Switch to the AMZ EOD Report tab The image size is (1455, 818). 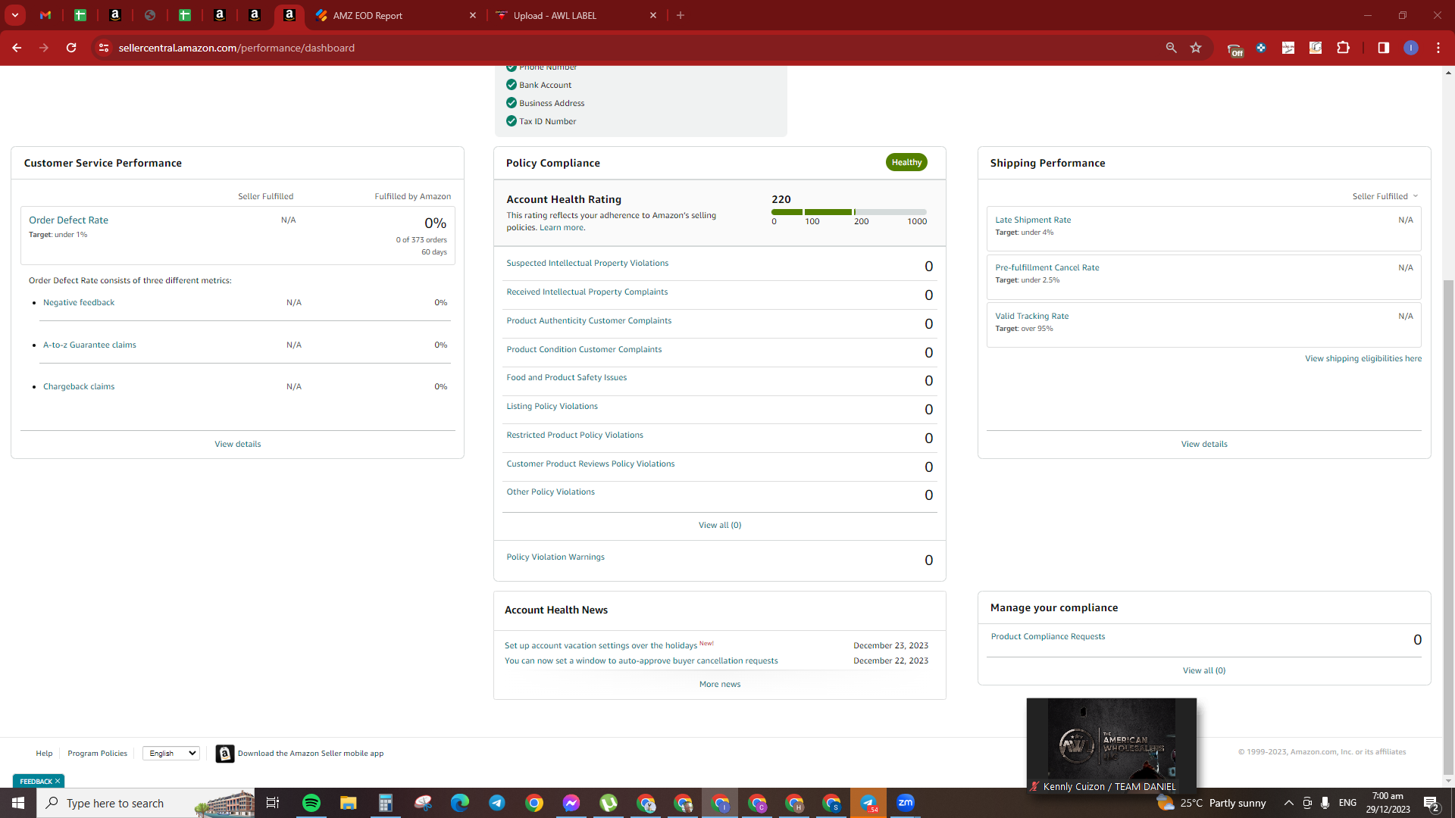394,15
